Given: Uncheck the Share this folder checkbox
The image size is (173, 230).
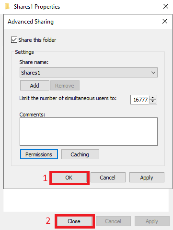Looking at the screenshot, I should pyautogui.click(x=14, y=40).
